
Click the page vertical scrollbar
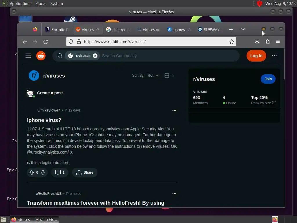tap(284, 64)
